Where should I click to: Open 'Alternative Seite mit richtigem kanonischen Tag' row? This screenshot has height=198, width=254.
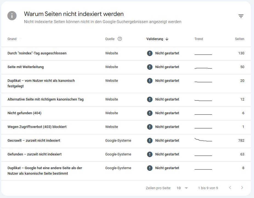click(x=45, y=99)
